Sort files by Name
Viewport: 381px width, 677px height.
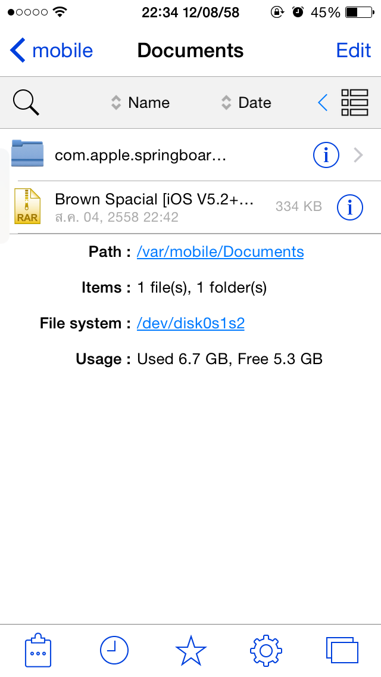pos(141,103)
